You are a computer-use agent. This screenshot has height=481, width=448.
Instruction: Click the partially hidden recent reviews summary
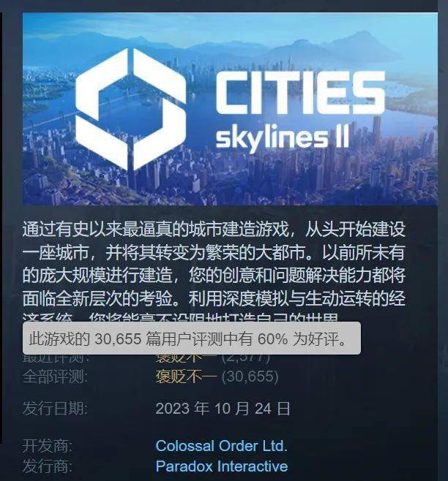212,358
